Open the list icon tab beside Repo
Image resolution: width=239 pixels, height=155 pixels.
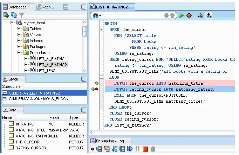click(x=66, y=7)
